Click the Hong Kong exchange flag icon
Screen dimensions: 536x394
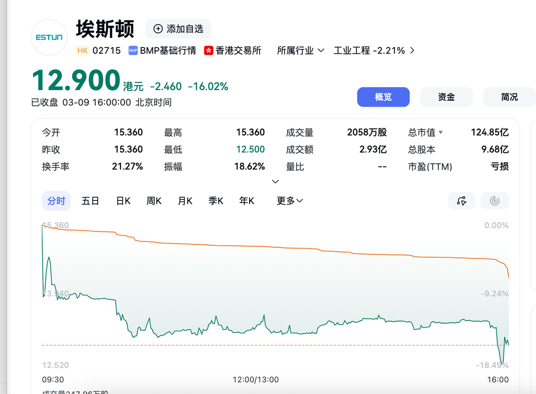click(x=209, y=50)
